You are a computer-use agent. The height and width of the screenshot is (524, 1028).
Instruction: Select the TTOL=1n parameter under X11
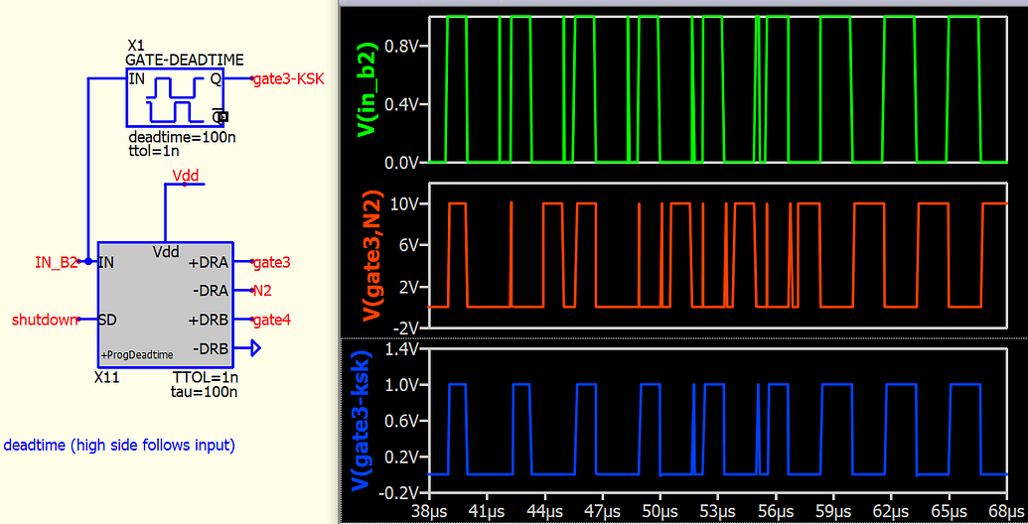pos(206,378)
